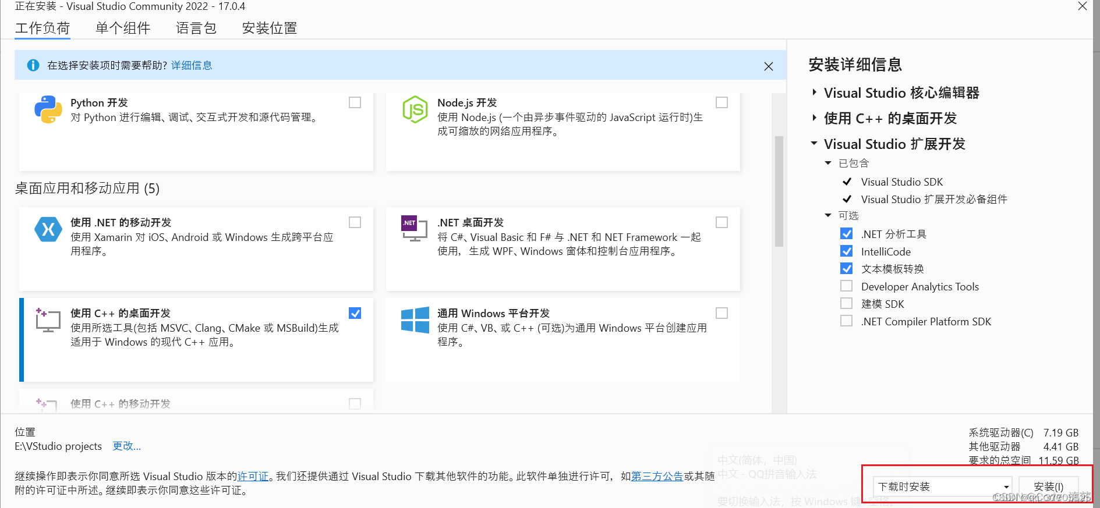Uncheck the .NET 分析工具 optional component
The width and height of the screenshot is (1100, 508).
pos(847,234)
